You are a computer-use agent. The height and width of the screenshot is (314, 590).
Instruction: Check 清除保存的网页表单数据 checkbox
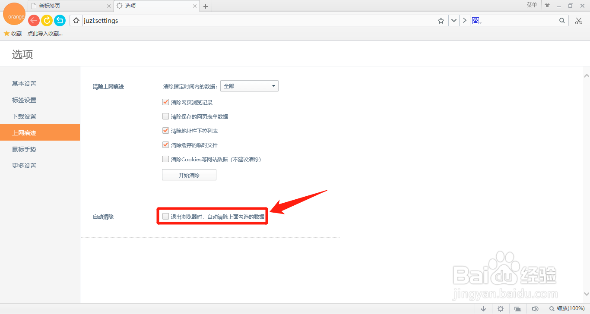pos(165,116)
